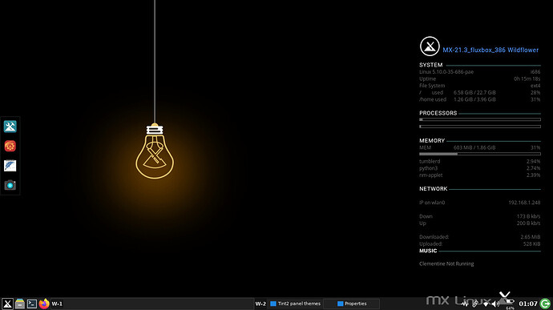
Task: Click the python3 process row
Action: pos(479,168)
